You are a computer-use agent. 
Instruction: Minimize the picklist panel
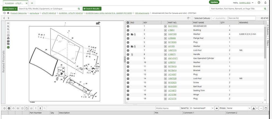[x=261, y=108]
